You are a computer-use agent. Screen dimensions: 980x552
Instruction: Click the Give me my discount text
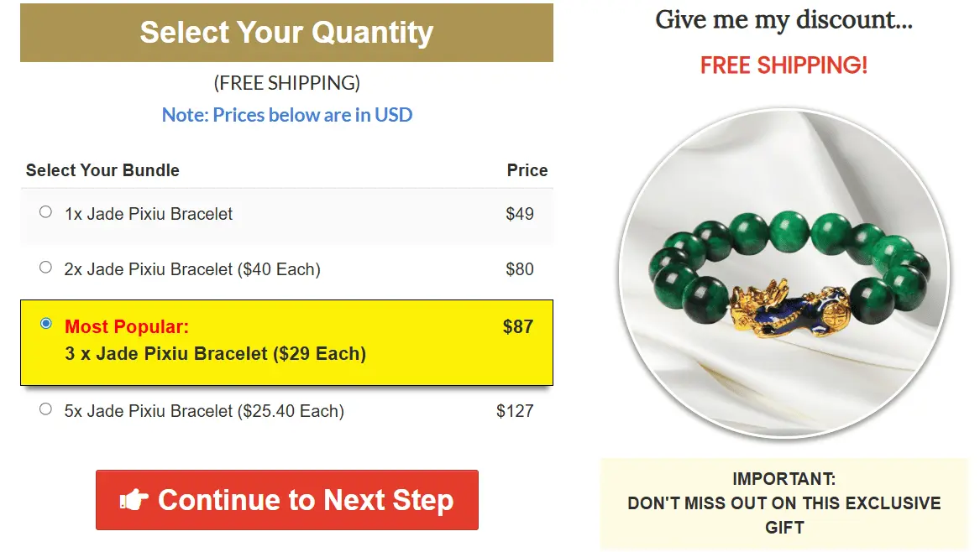click(x=783, y=20)
